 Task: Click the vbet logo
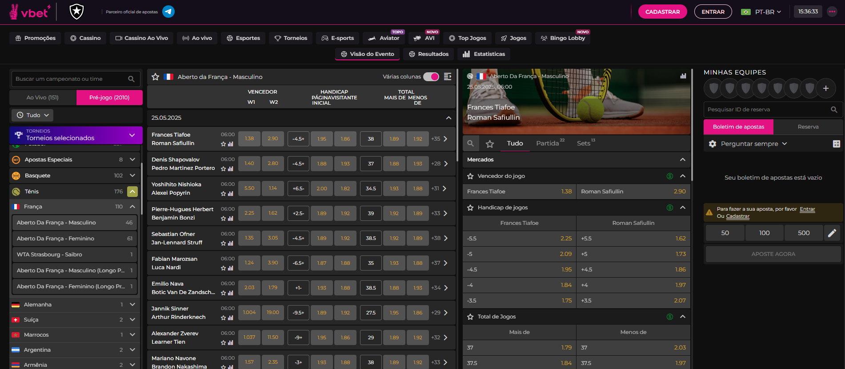30,12
